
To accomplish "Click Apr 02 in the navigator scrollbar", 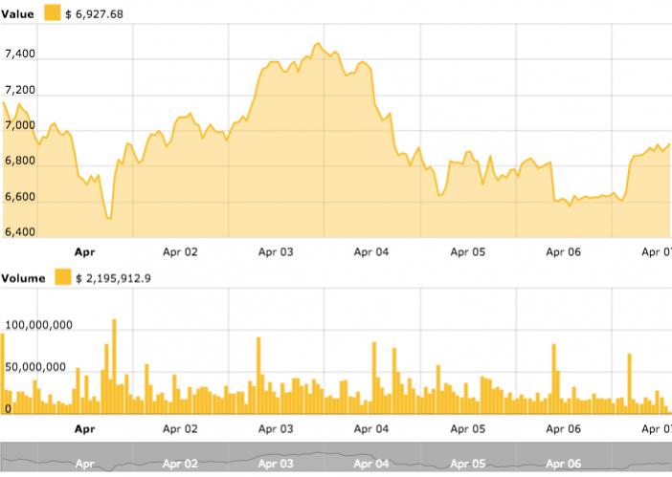I will pos(180,464).
